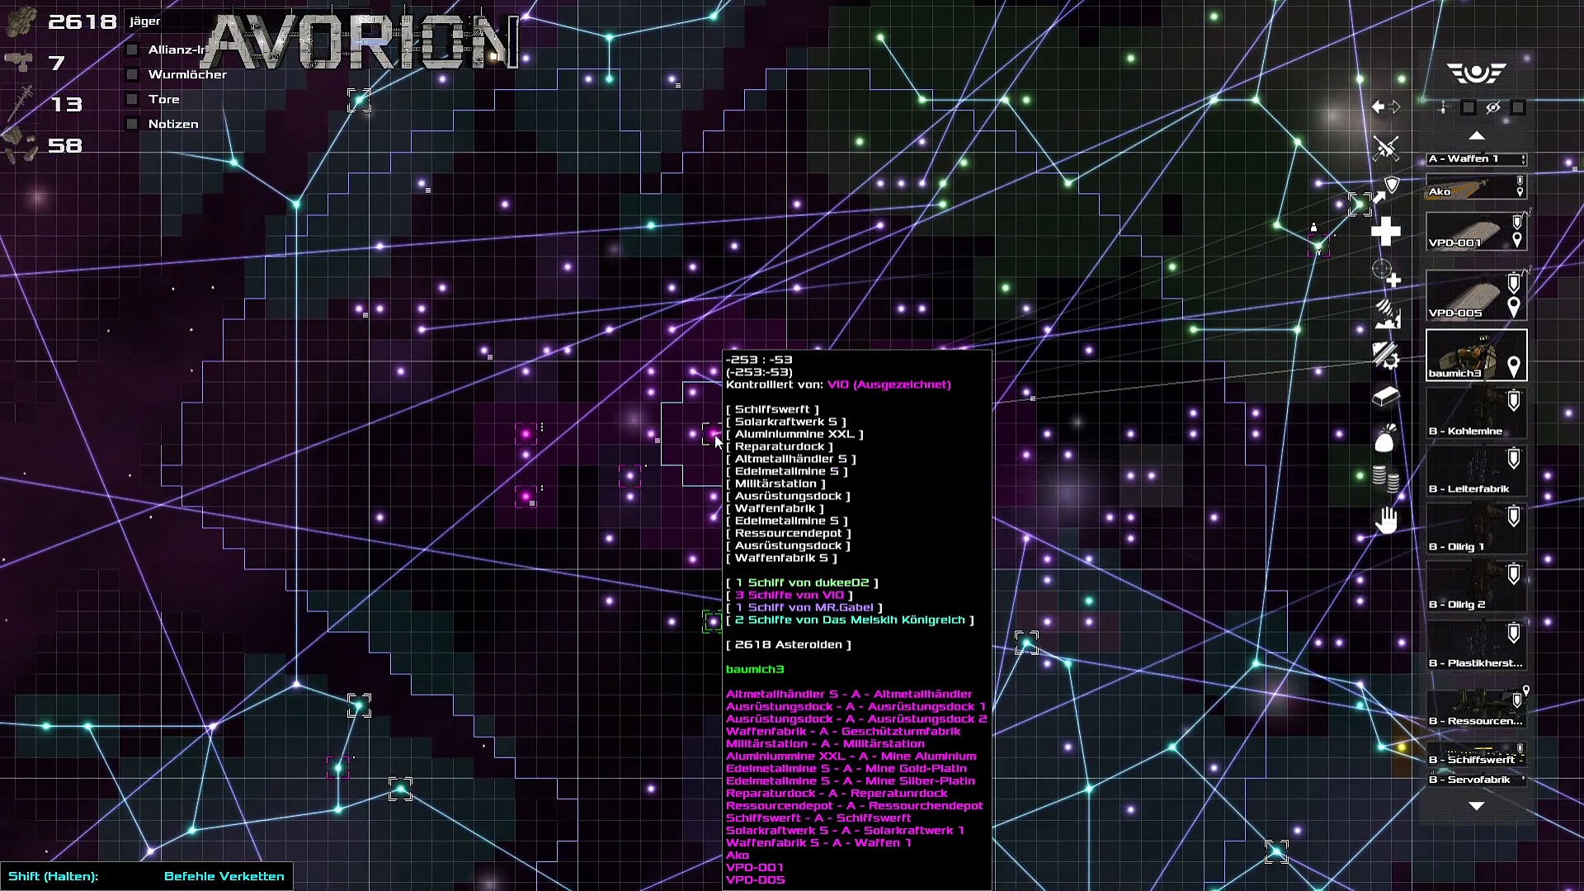Select the mining ingot command icon

click(x=1386, y=397)
